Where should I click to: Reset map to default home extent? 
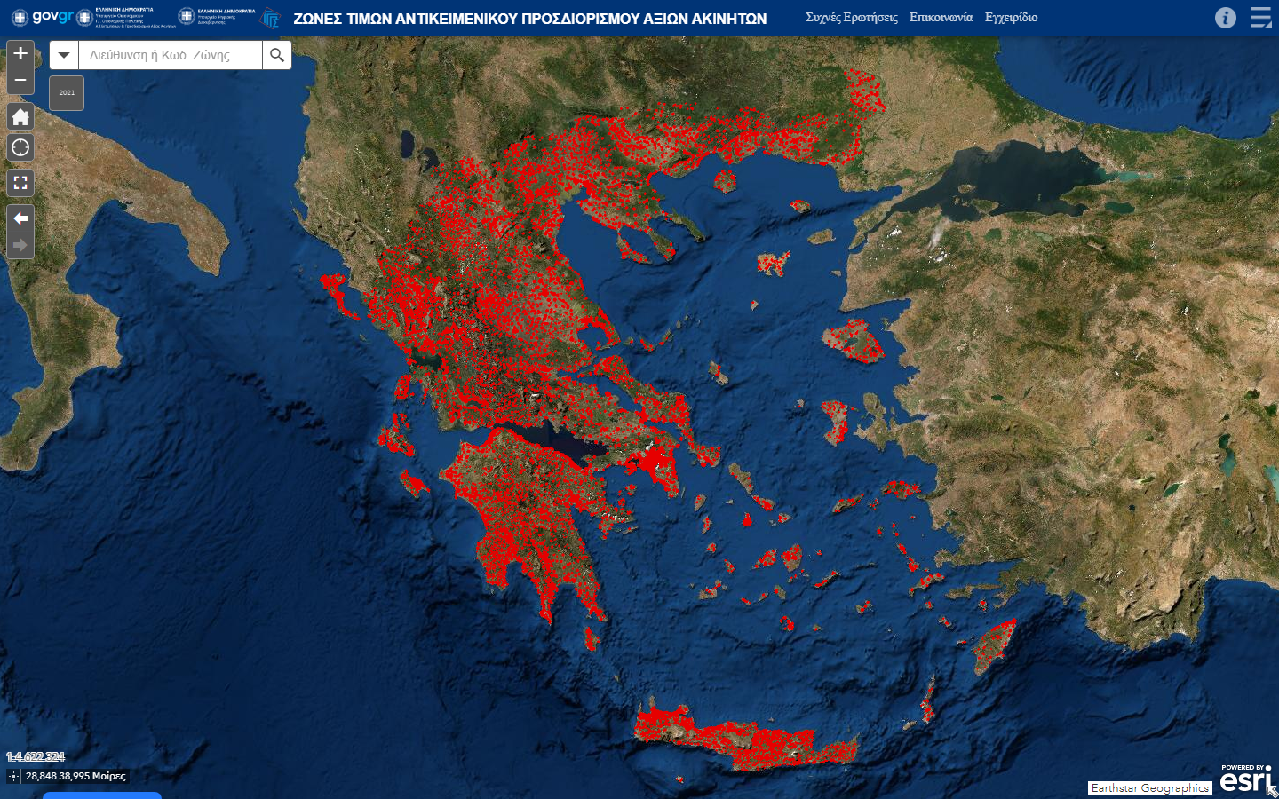[x=20, y=117]
